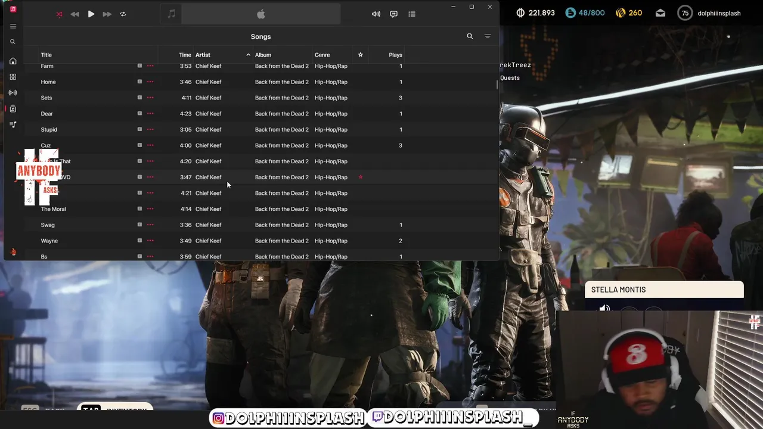The height and width of the screenshot is (429, 763).
Task: Toggle favorite star on the 3:47 song
Action: click(360, 177)
